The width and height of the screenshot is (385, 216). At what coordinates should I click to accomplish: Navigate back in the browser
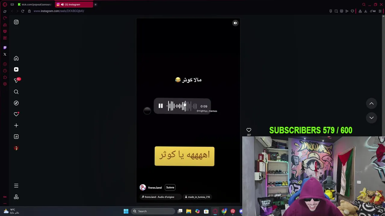(12, 11)
